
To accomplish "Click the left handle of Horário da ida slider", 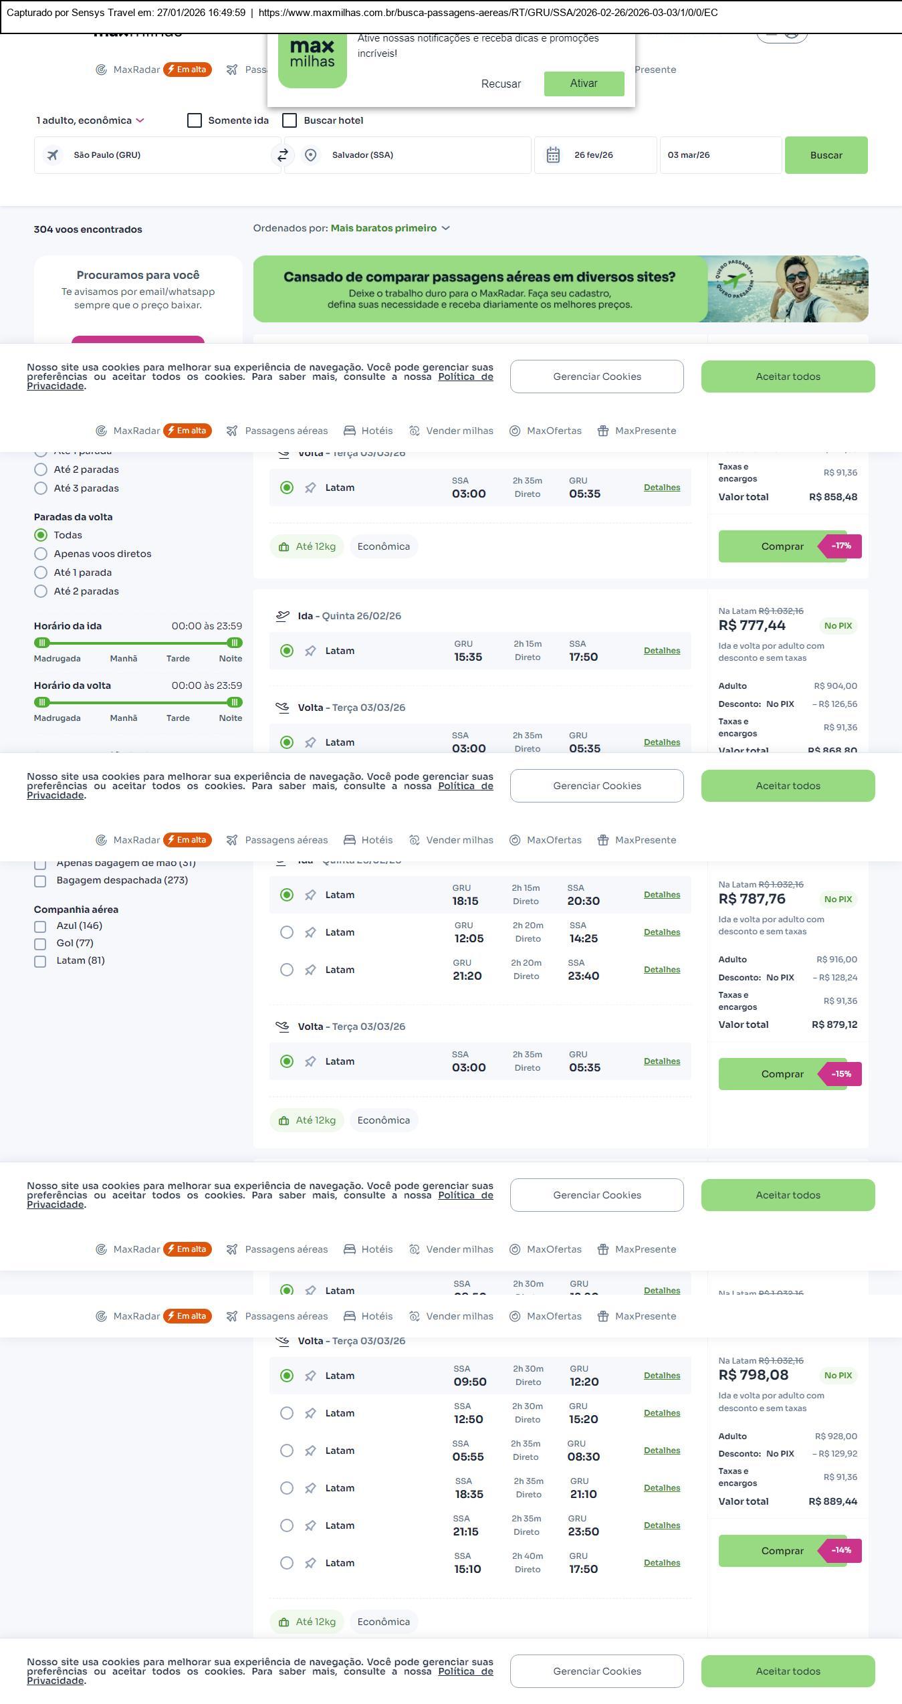I will click(42, 643).
